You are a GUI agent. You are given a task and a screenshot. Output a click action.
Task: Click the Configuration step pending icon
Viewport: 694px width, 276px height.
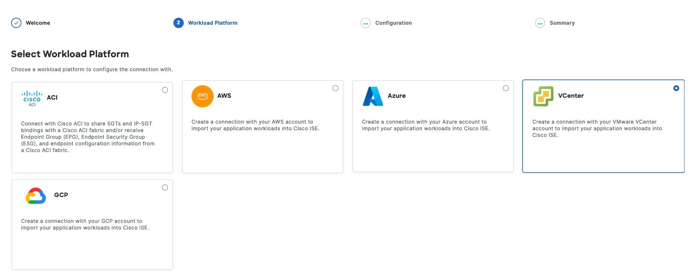[x=365, y=23]
